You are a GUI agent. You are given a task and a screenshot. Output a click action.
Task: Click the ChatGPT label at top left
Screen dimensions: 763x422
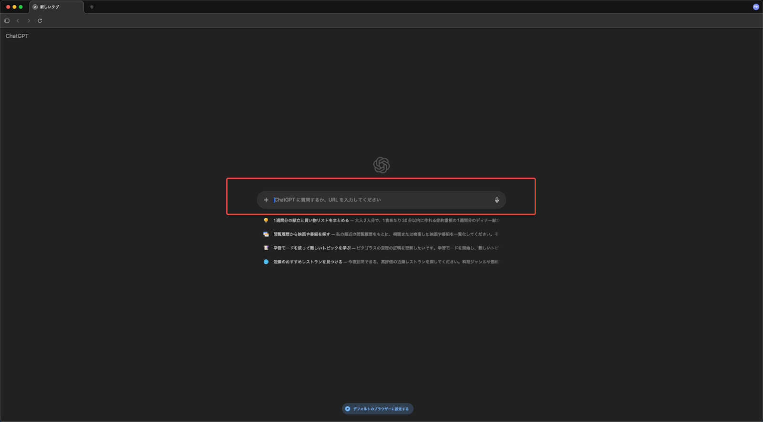(17, 36)
